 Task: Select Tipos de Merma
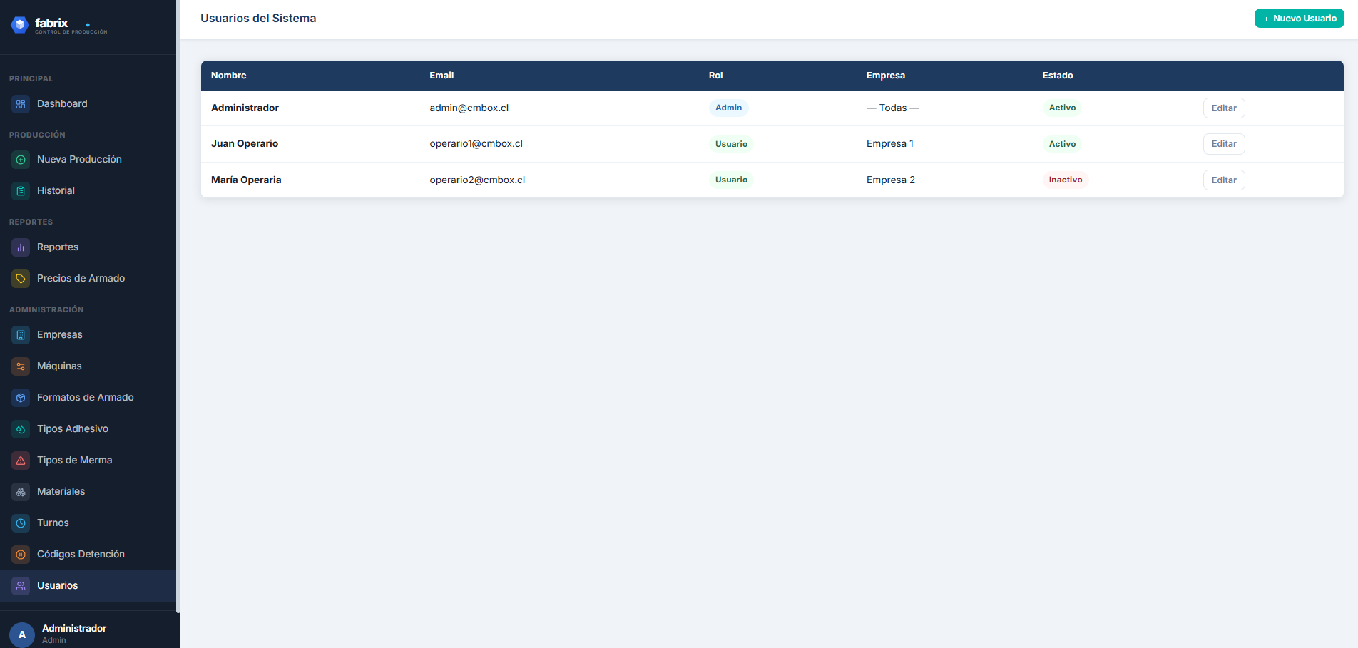coord(88,461)
